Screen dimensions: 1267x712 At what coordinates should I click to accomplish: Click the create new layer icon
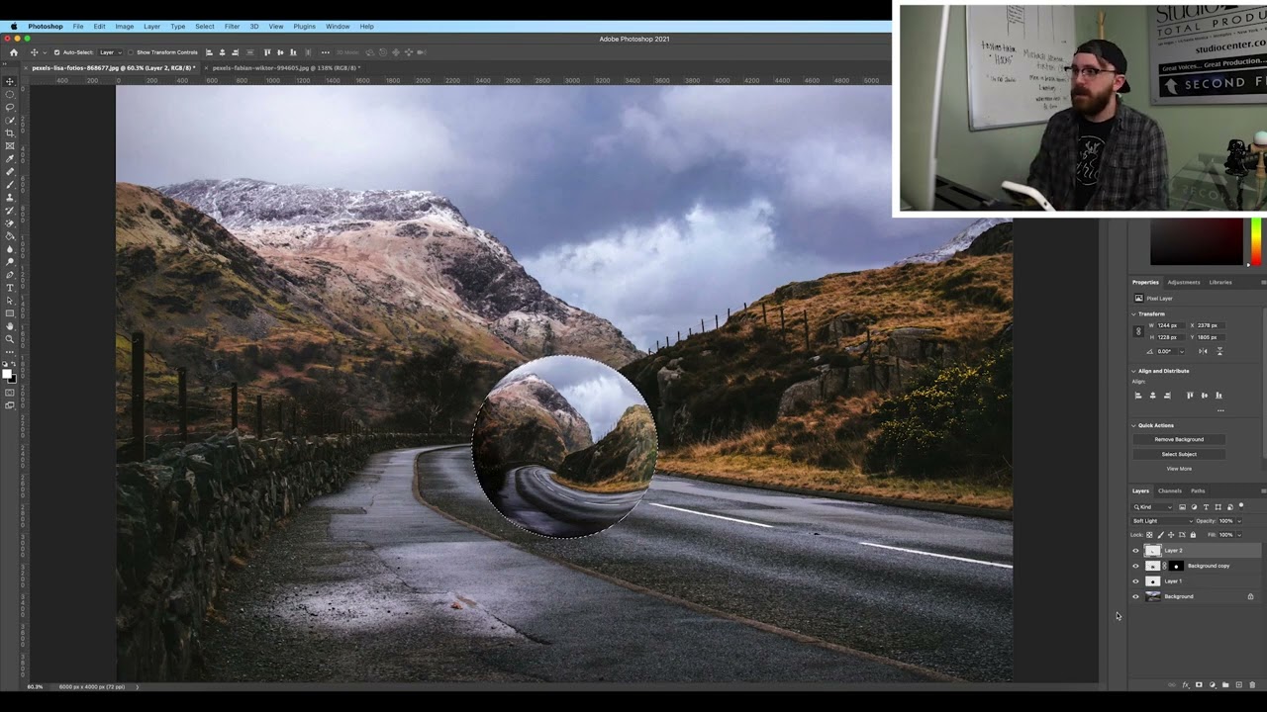click(x=1239, y=684)
